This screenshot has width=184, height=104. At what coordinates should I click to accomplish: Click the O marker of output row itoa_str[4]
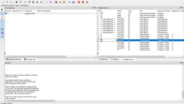(x=99, y=42)
